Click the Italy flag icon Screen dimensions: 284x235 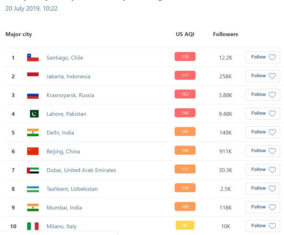coord(33,226)
